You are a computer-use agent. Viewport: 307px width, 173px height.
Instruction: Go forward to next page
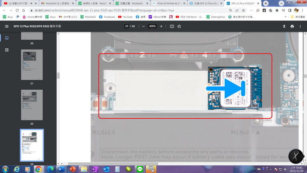coord(11,10)
